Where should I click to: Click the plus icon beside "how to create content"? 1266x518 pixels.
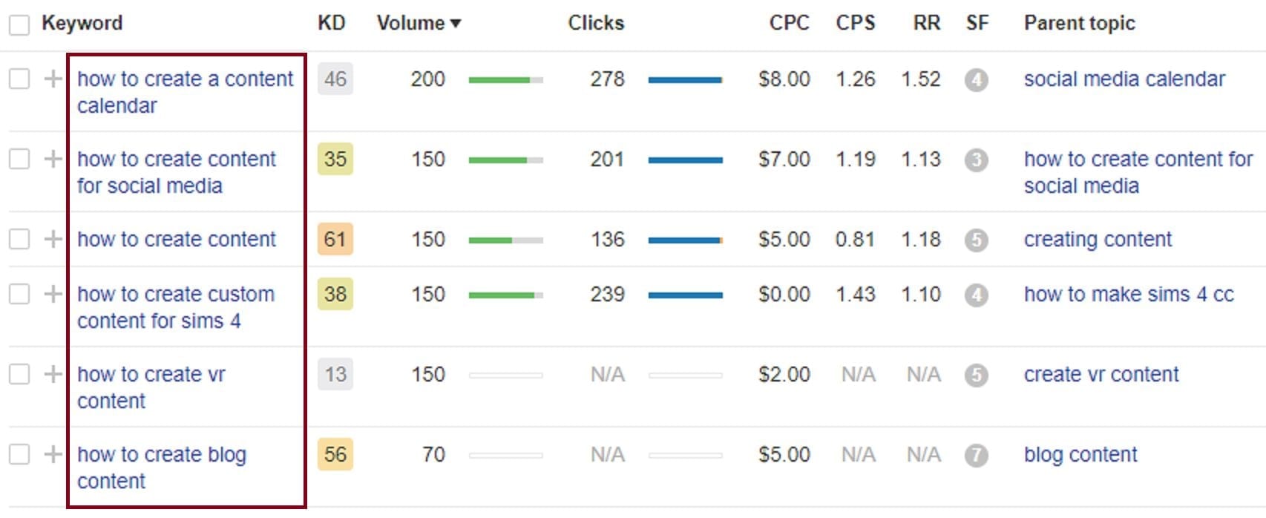pyautogui.click(x=53, y=239)
